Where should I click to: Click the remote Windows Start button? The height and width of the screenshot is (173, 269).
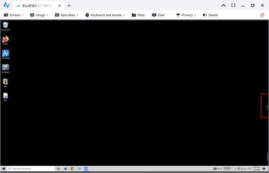click(x=4, y=169)
